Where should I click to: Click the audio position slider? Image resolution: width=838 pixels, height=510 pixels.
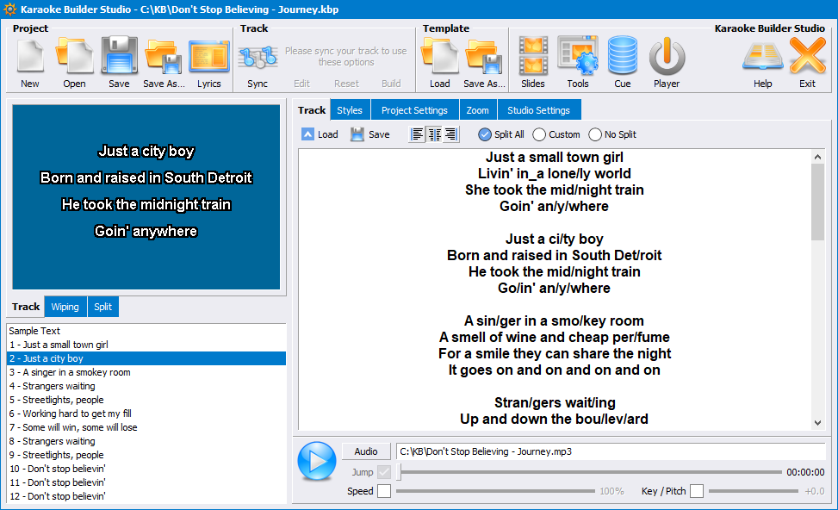(x=589, y=472)
